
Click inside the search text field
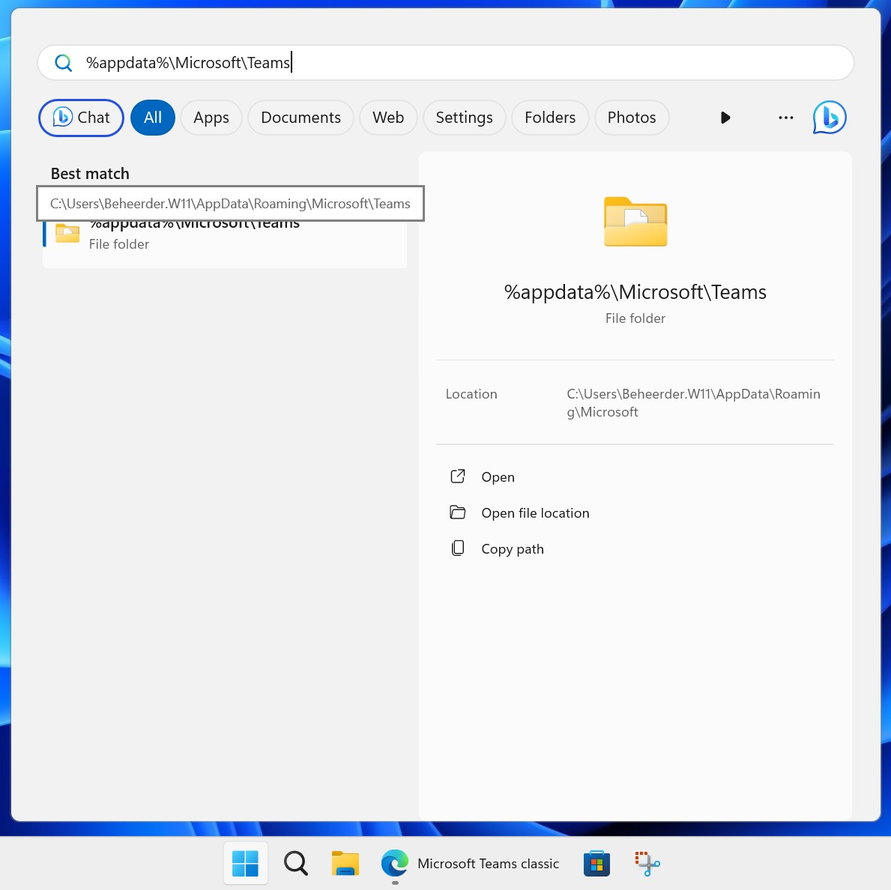445,62
